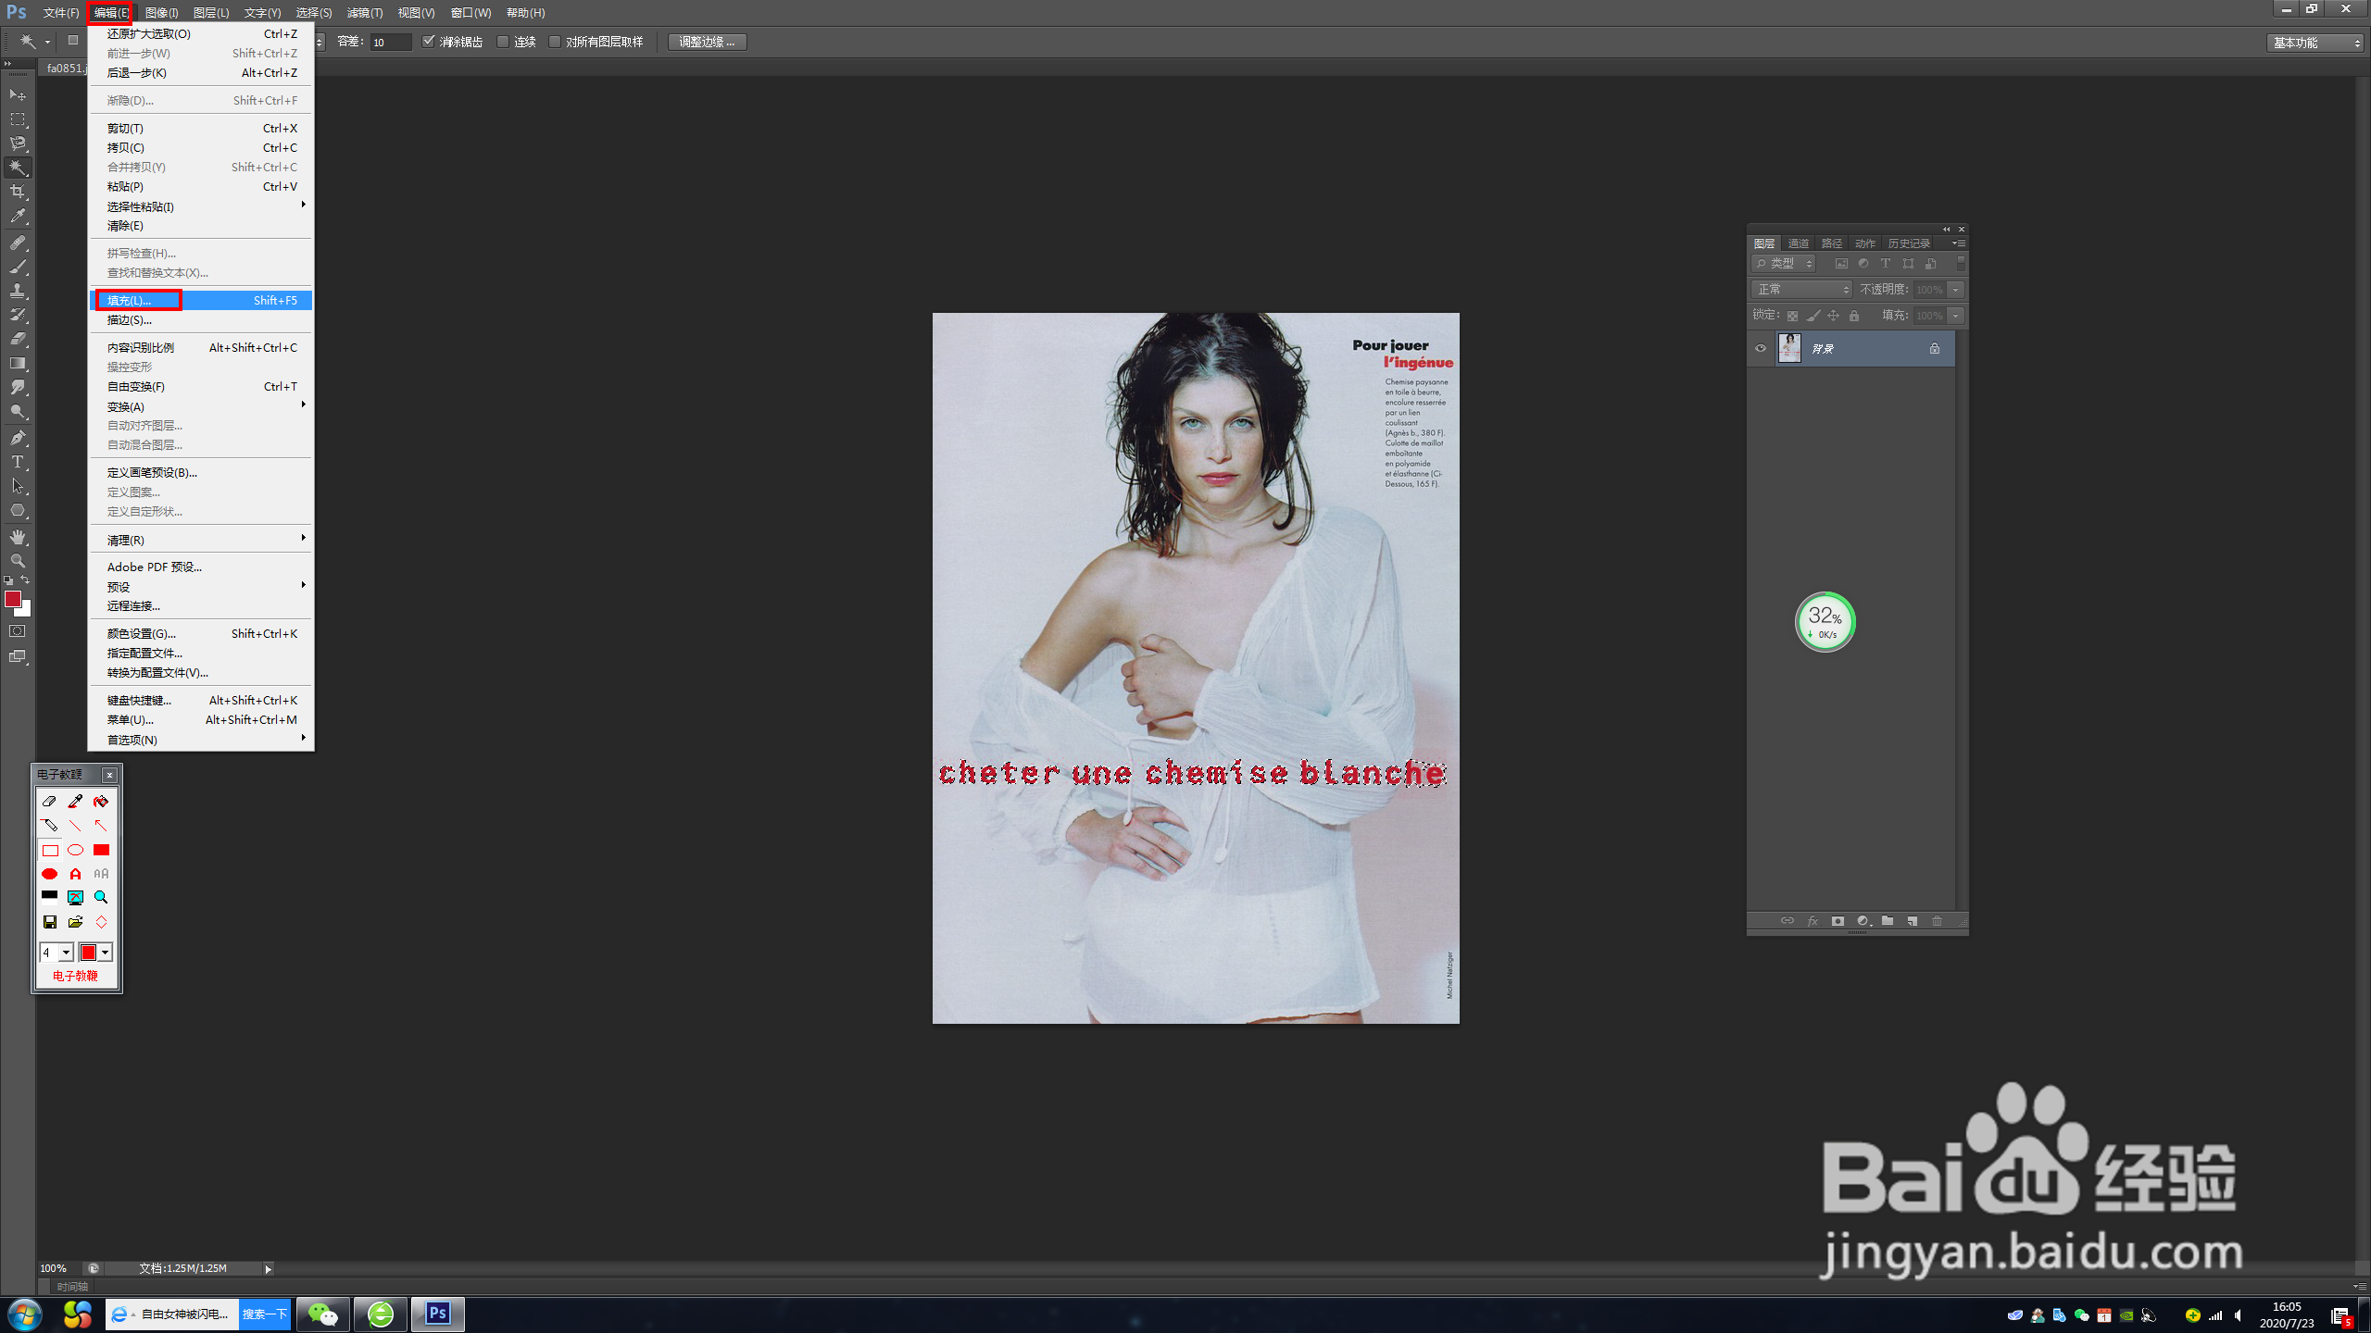Select the Eyedropper tool
This screenshot has height=1333, width=2371.
(x=18, y=217)
